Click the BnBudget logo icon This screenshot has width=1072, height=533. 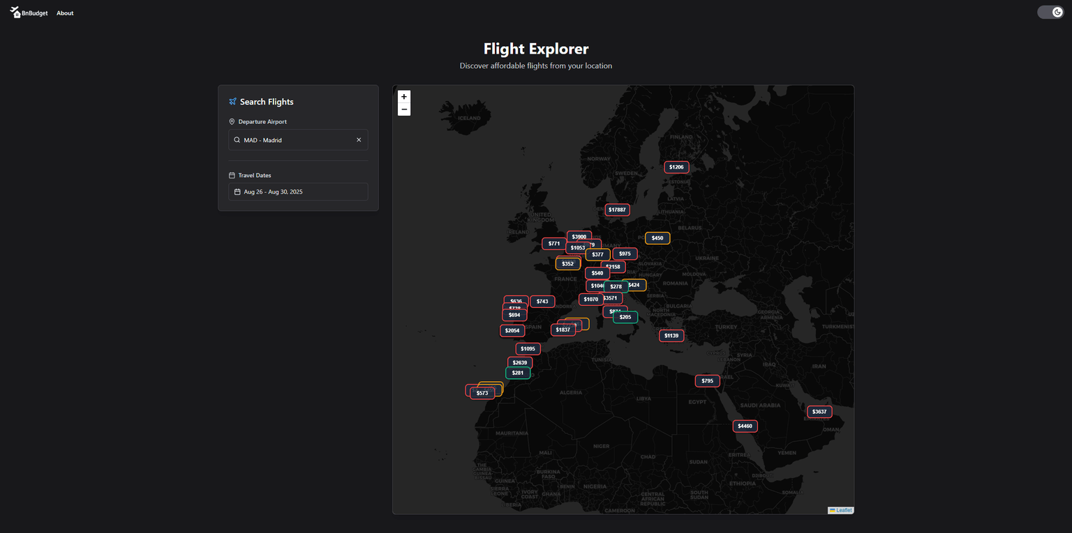click(15, 13)
